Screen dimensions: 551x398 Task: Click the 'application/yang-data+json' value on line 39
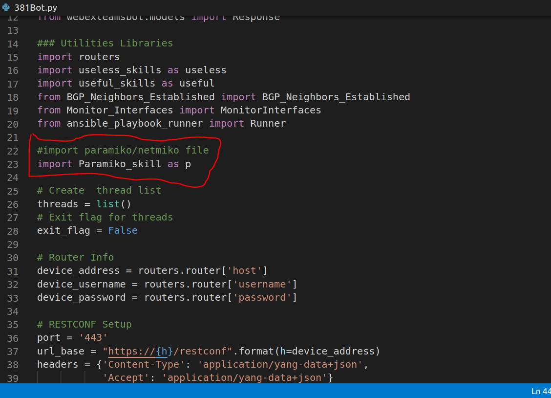(245, 378)
